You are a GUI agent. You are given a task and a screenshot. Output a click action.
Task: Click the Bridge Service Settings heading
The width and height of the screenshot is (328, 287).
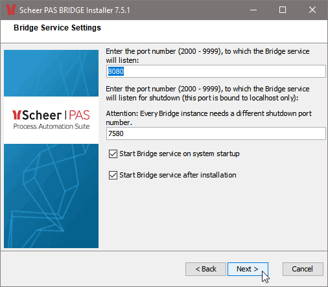[57, 28]
